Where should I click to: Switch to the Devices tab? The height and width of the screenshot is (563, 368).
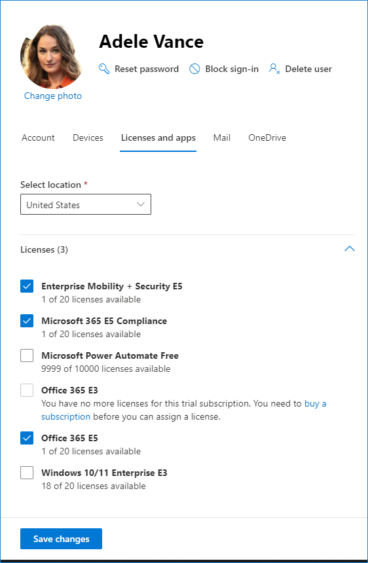click(x=88, y=137)
